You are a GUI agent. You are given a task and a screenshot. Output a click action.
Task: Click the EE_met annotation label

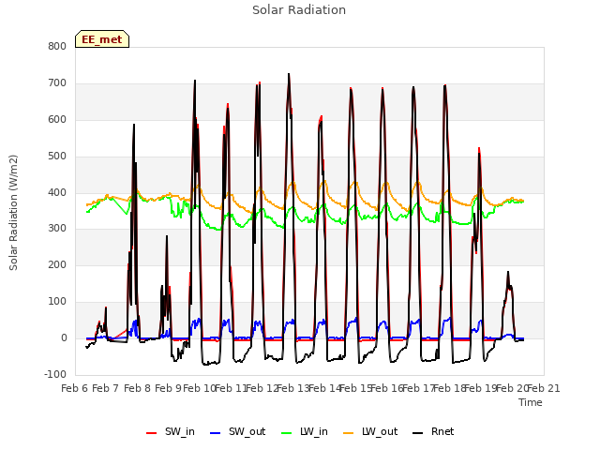point(102,39)
